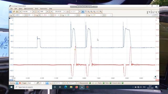168x94 pixels.
Task: Select the pointer selection tool
Action: coord(83,11)
